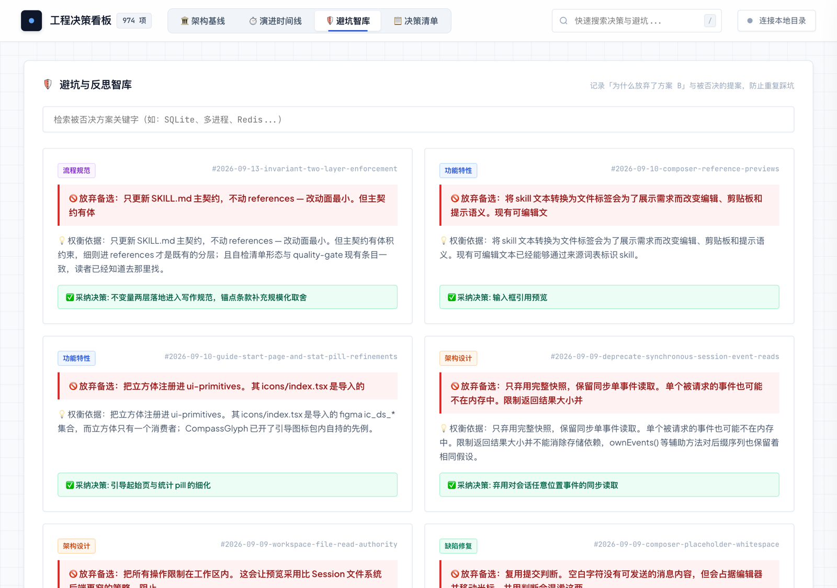Switch to 演进时间线 tab

[275, 21]
